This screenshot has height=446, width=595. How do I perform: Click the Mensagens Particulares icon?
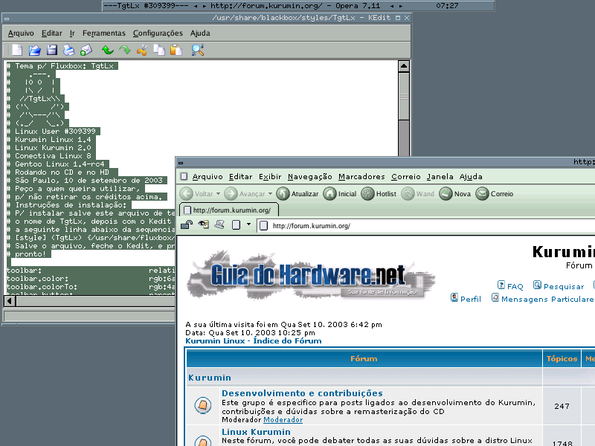(x=495, y=298)
